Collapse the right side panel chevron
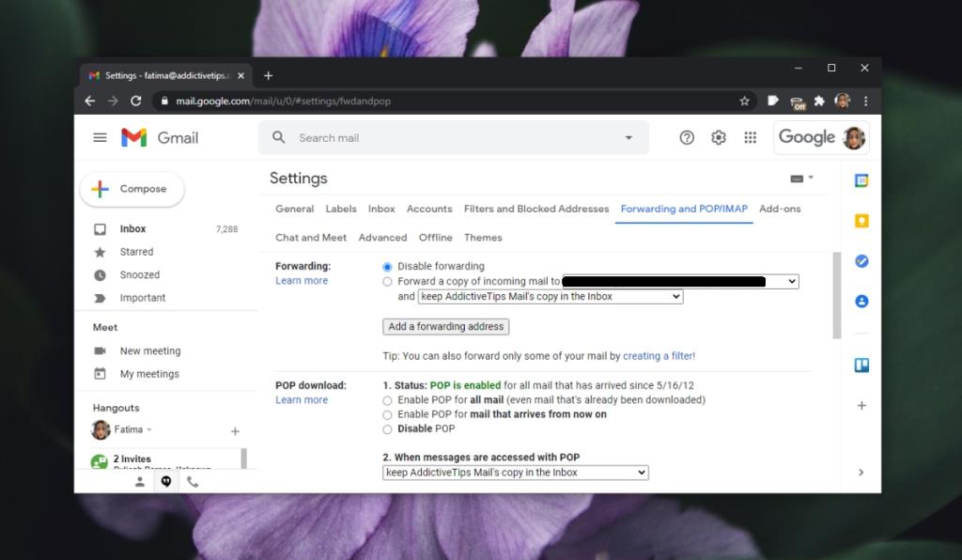962x560 pixels. point(861,473)
